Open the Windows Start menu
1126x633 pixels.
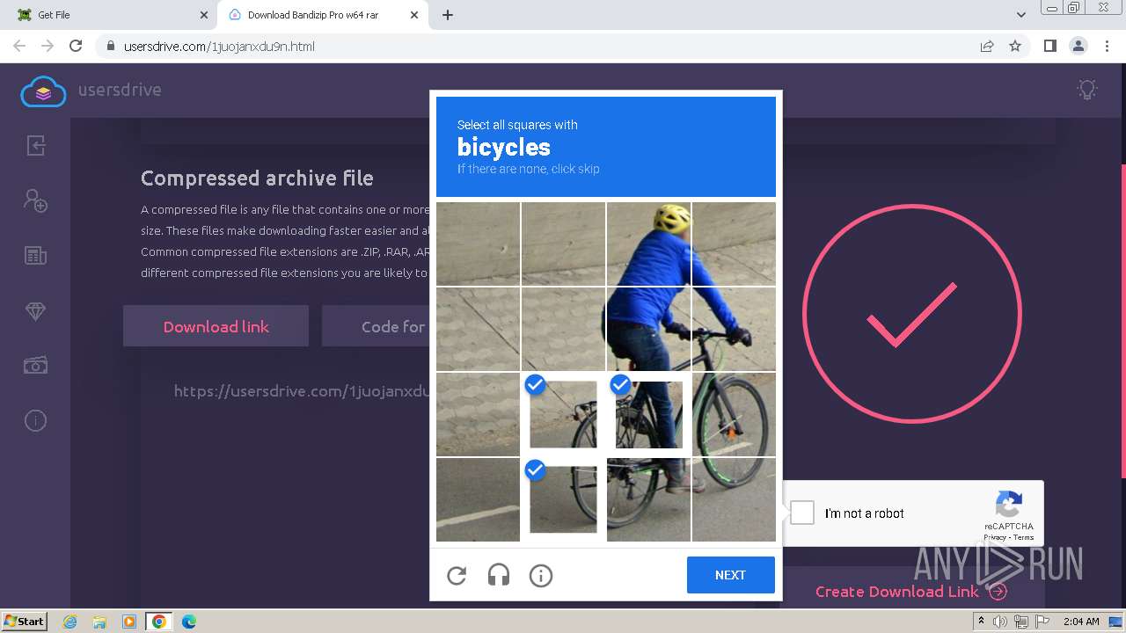(x=24, y=622)
